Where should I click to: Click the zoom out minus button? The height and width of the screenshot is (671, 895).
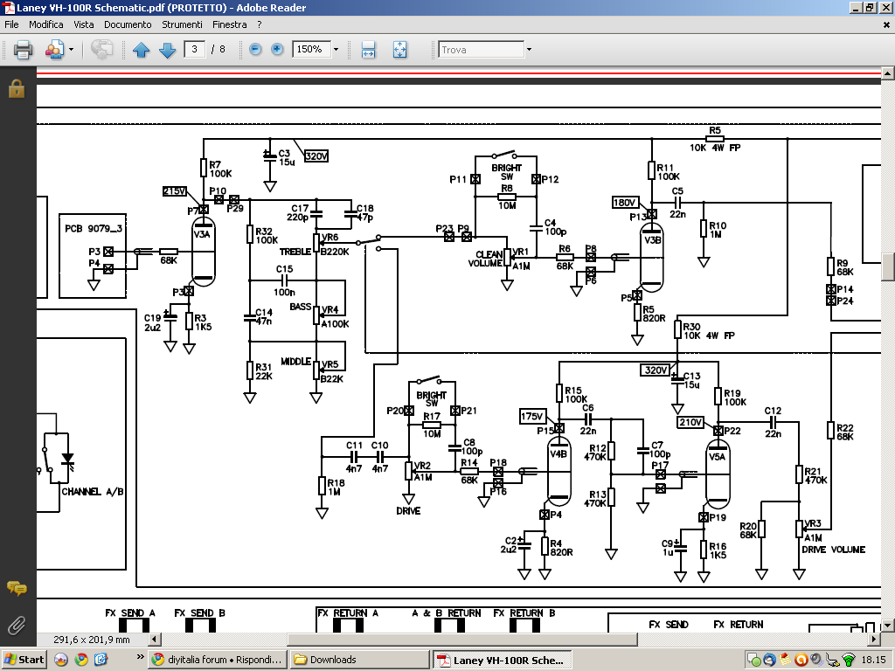pos(255,50)
